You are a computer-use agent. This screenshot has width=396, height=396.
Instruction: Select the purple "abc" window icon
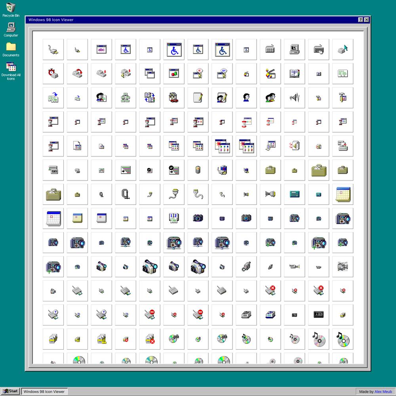coord(101,49)
